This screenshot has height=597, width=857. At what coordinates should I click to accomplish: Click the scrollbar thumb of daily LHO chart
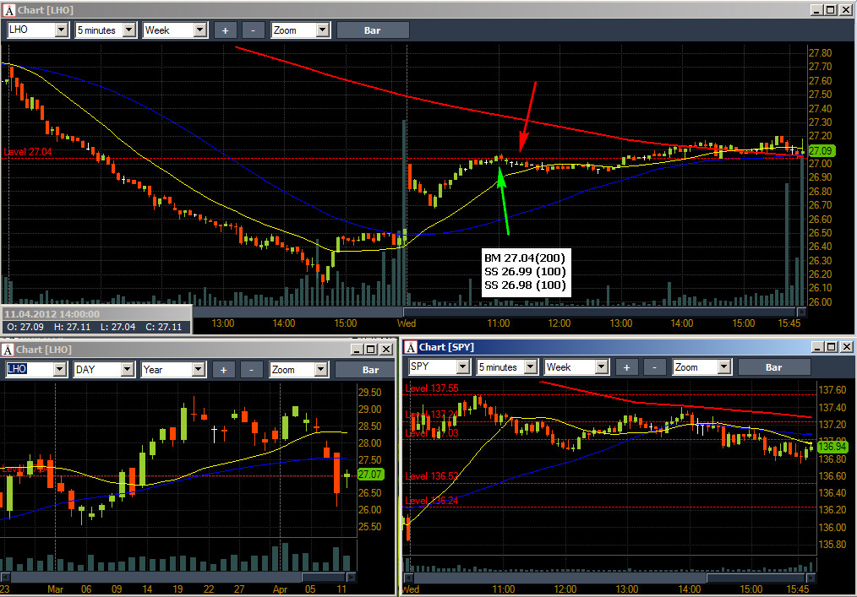tap(324, 578)
